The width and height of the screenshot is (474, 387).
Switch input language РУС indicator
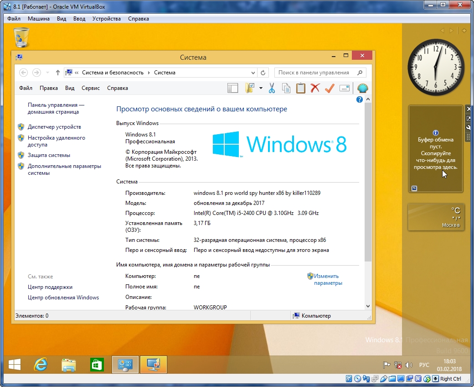pos(424,365)
